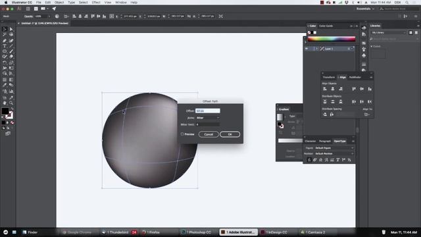This screenshot has height=237, width=421.
Task: Click the constrain proportions transform icon in control bar
Action: [189, 16]
